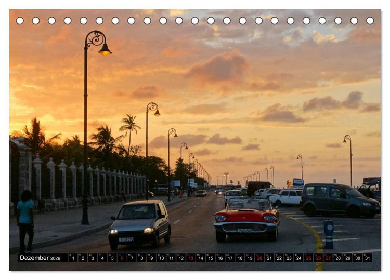Image resolution: width=390 pixels, height=280 pixels.
Task: Click the dark parked minivan
Action: coord(340,200)
